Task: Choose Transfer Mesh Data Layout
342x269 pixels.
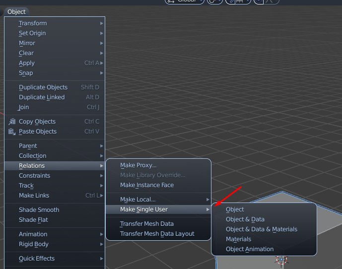Action: tap(158, 234)
